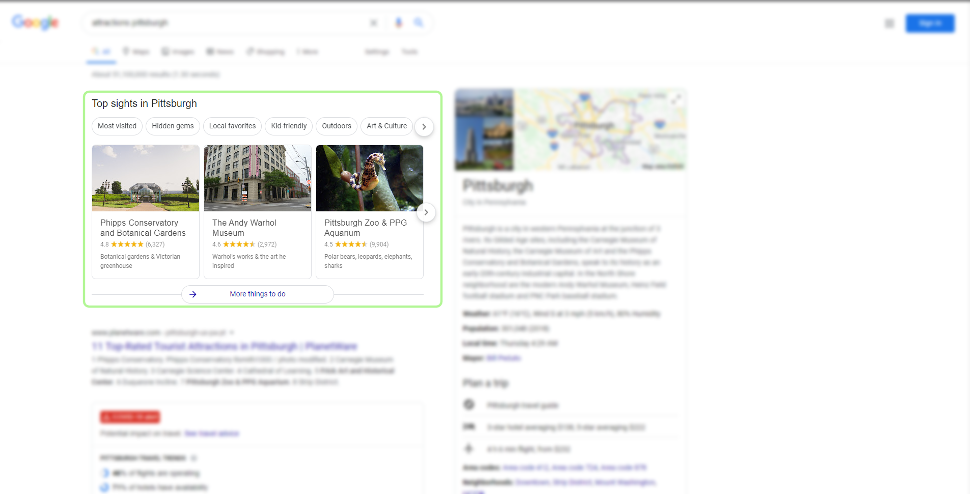Click the microphone voice search icon
The width and height of the screenshot is (970, 494).
tap(399, 22)
